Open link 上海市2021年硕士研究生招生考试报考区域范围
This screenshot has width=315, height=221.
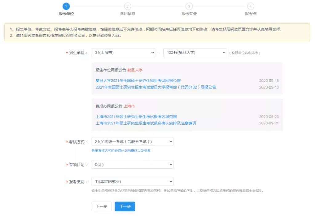[x=136, y=116]
